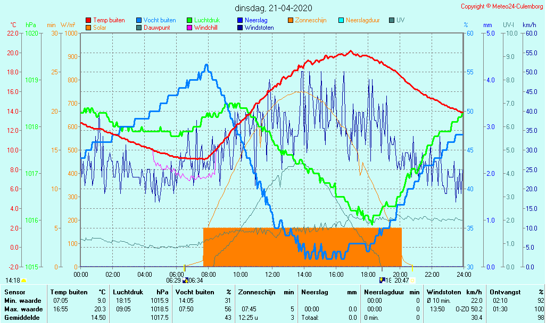Click the sunrise icon beside 06:34

(x=185, y=280)
